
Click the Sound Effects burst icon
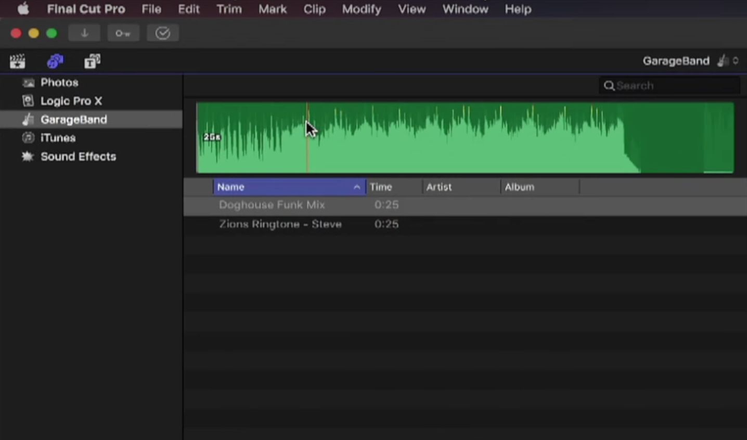28,157
